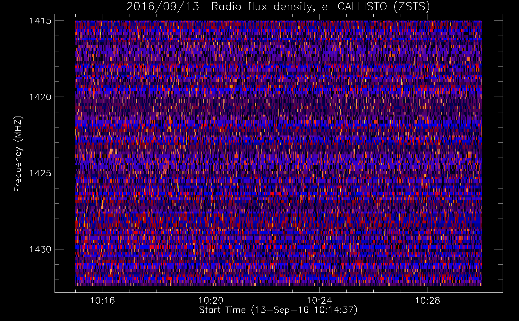Viewport: 519px width, 321px height.
Task: Click the 'Start Time (13-Sep-16 10:14:37)' label
Action: pos(278,310)
